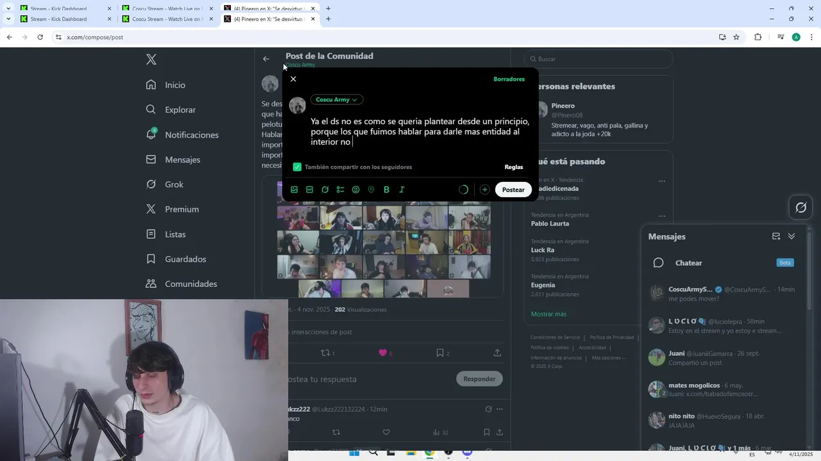Collapse the Mensajes panel with chevrons
This screenshot has height=461, width=821.
[x=791, y=236]
